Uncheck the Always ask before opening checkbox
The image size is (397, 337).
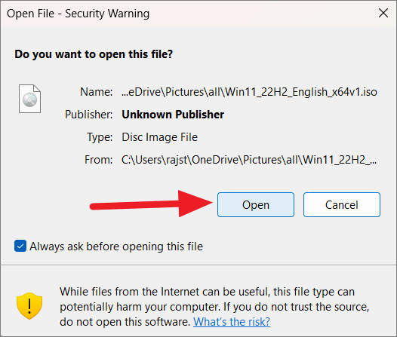20,246
